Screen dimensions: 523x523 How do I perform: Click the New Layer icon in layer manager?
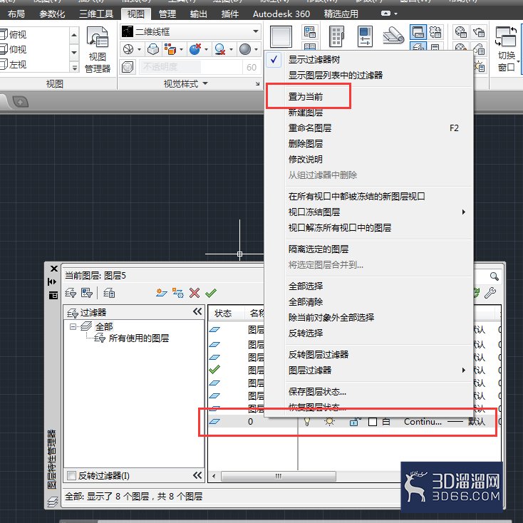162,293
